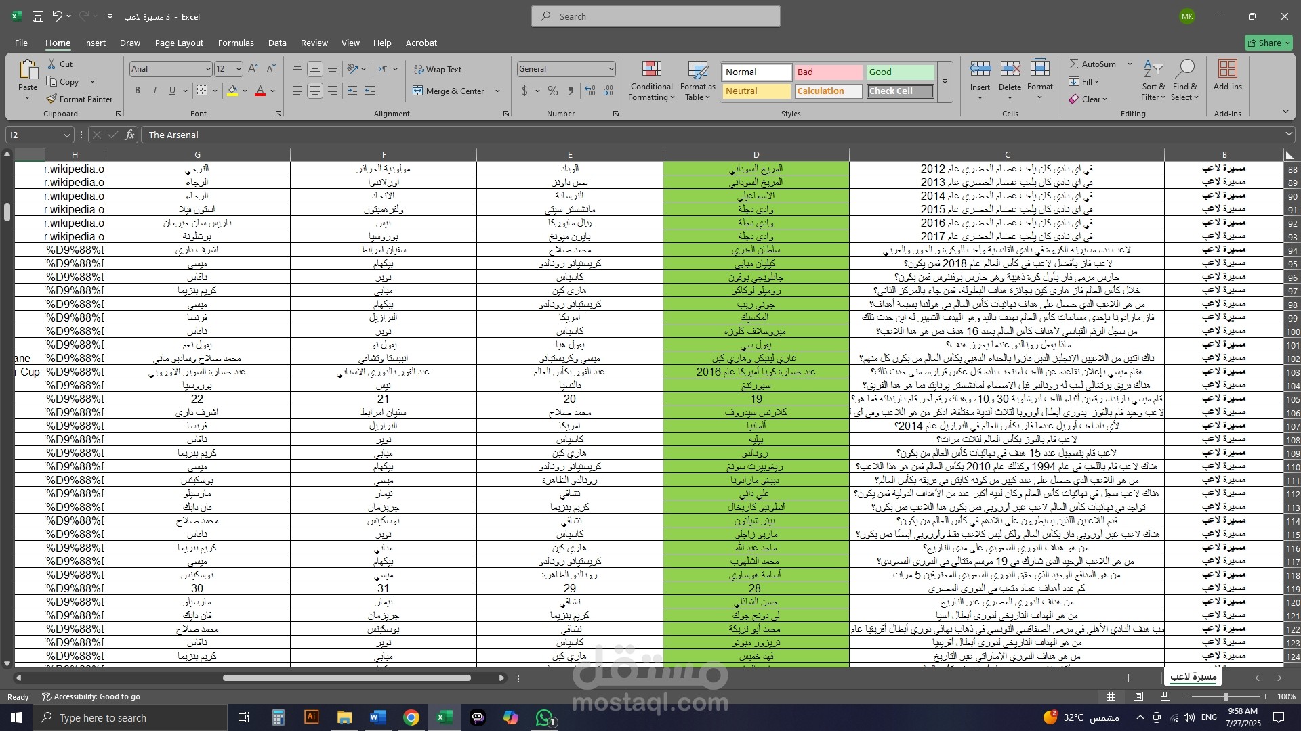Toggle Wrap Text on selected cell
The height and width of the screenshot is (731, 1301).
pos(436,69)
